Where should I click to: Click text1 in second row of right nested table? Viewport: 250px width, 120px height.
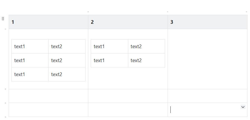pyautogui.click(x=99, y=60)
